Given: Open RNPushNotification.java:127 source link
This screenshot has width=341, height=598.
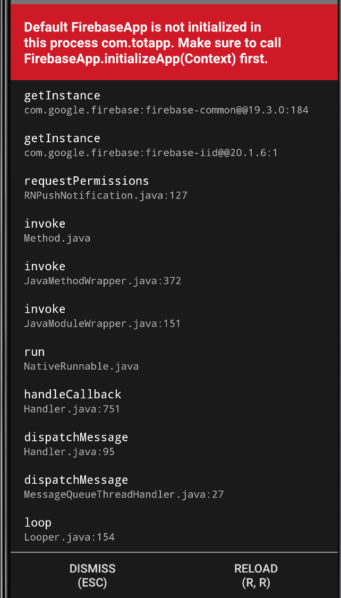Looking at the screenshot, I should 105,195.
